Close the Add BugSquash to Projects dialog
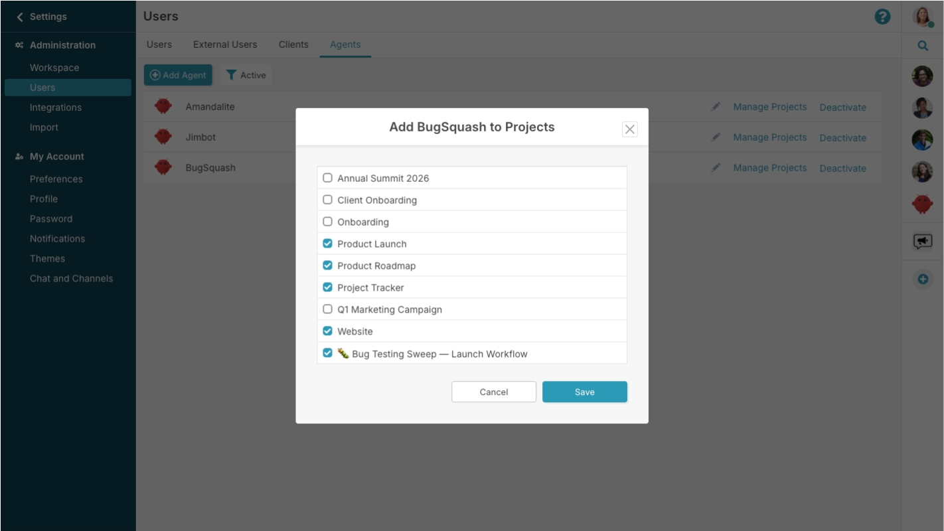Screen dimensions: 944x531 pyautogui.click(x=630, y=129)
